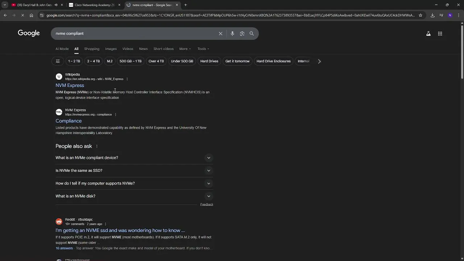Select the News results tab
Screen dimensions: 464x261
(143, 49)
